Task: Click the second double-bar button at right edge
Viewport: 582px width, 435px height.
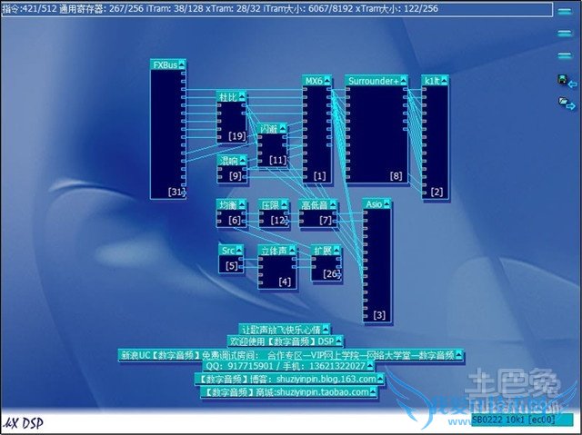Action: [x=564, y=34]
